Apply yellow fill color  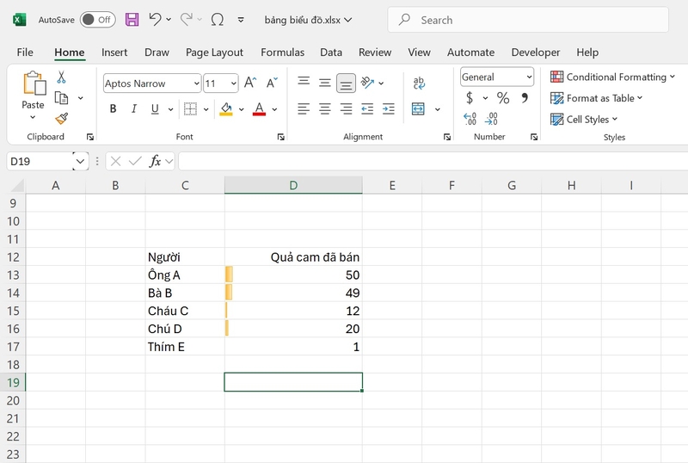(226, 109)
